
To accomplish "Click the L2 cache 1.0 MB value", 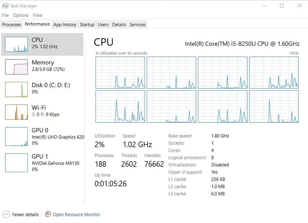I will click(218, 187).
